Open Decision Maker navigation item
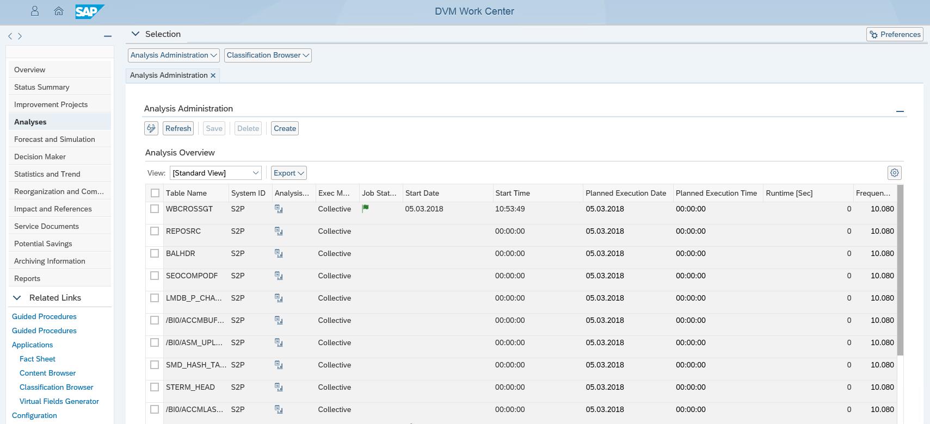930x424 pixels. pos(60,157)
